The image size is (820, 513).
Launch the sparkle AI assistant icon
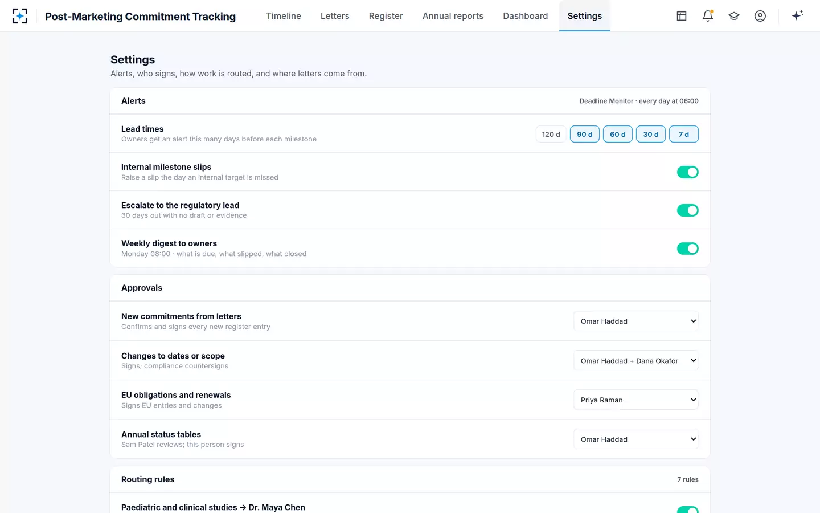pos(797,15)
